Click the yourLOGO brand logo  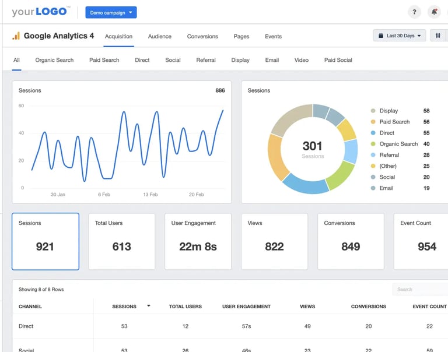point(41,12)
